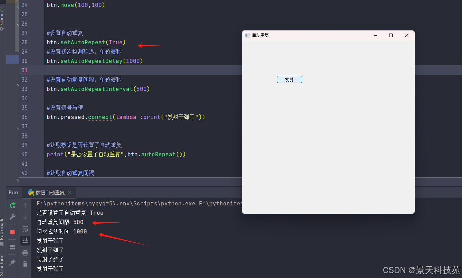
Task: Open run configuration wrench settings icon
Action: pyautogui.click(x=12, y=217)
